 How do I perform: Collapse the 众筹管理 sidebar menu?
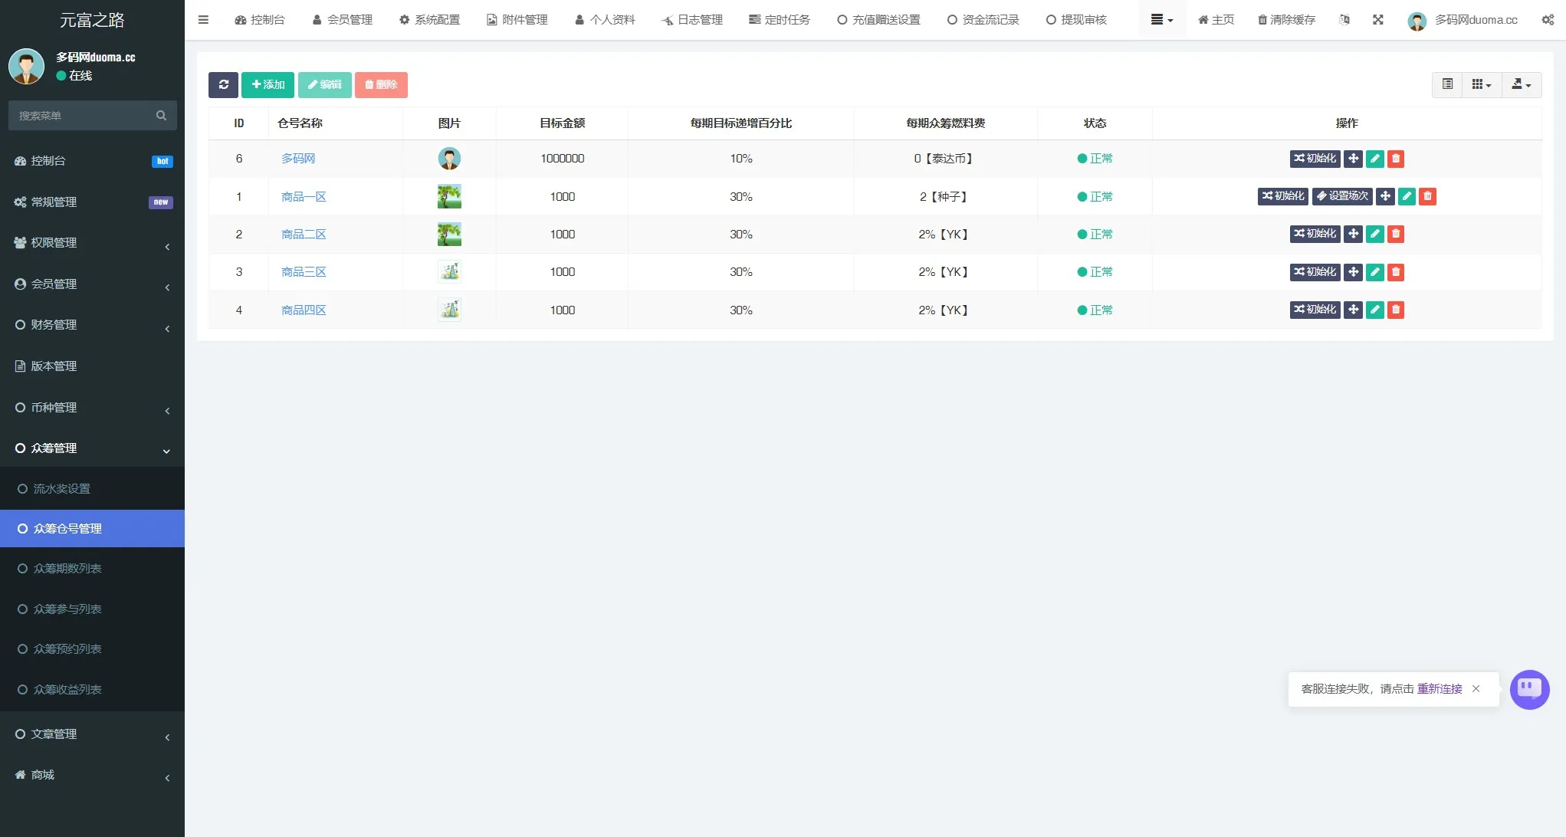[92, 448]
